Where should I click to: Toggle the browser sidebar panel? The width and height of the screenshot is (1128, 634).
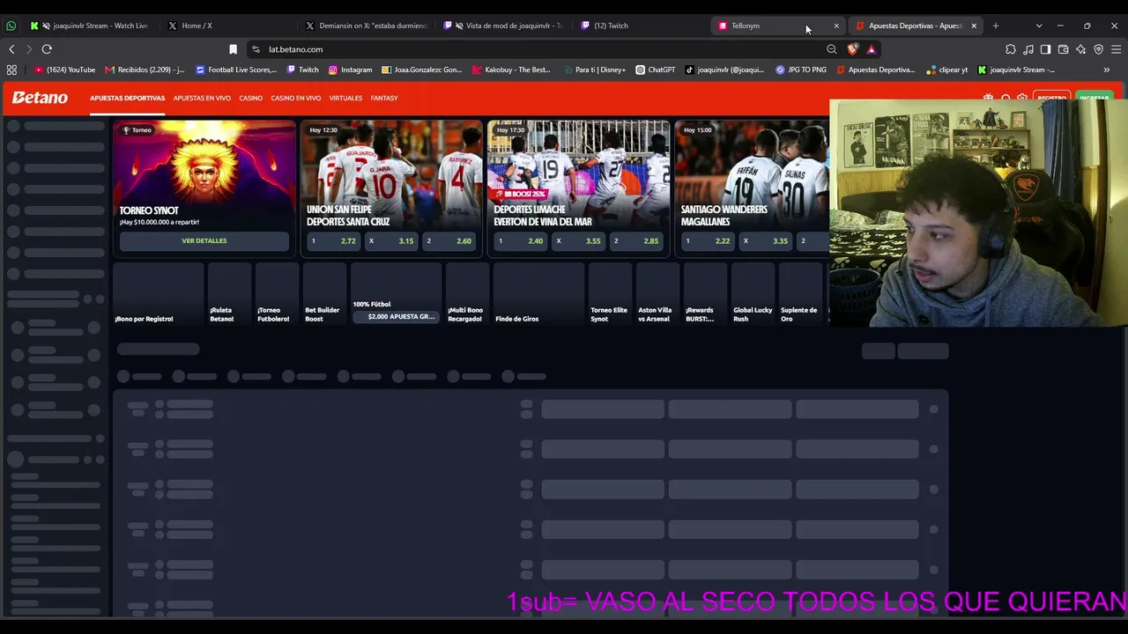(x=1045, y=49)
